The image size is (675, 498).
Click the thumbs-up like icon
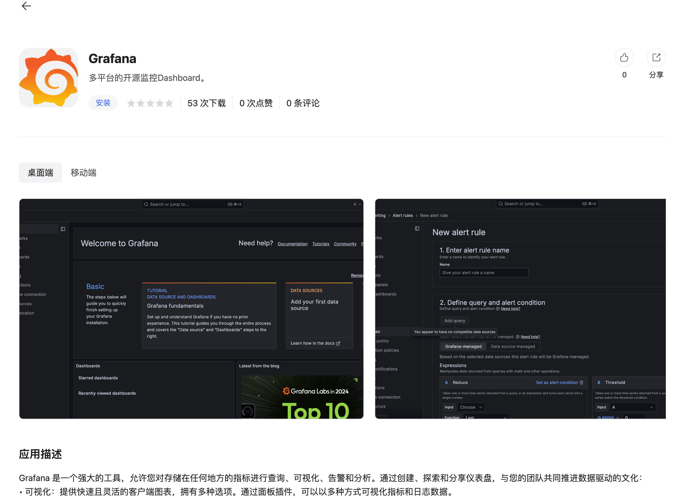tap(624, 58)
